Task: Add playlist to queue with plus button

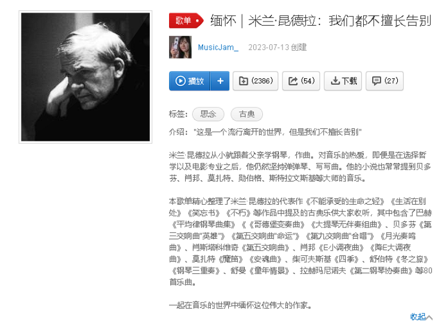Action: (x=220, y=81)
